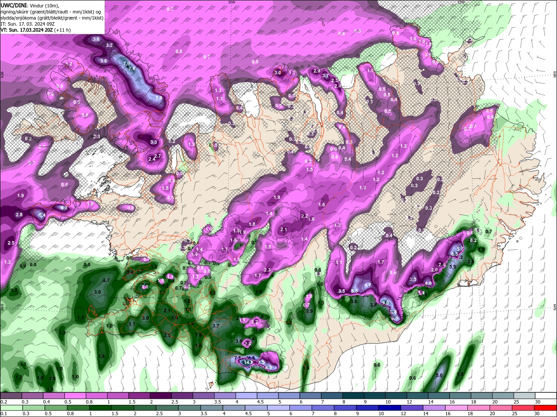Select the 'VT: Sun. 17.03.2024 20Z (+11 h)' line
The width and height of the screenshot is (557, 417).
(36, 30)
